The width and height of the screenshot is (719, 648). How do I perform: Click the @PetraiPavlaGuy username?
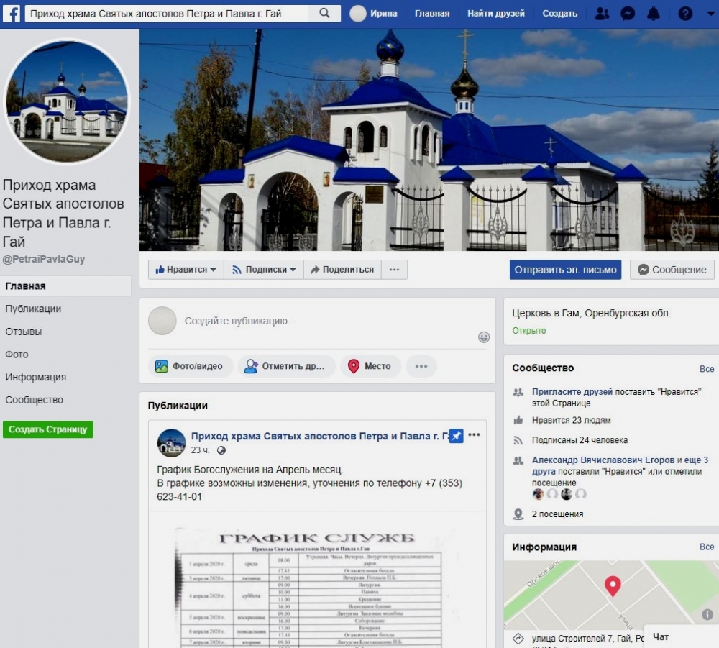[44, 259]
